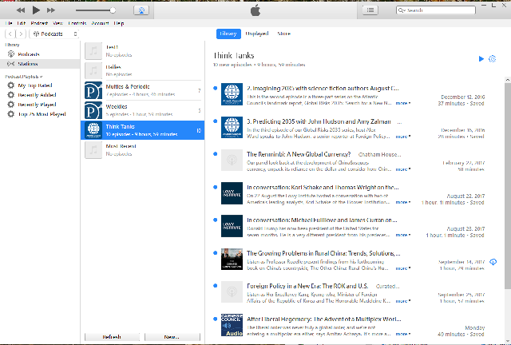Go back with the navigation arrow
Image resolution: width=511 pixels, height=345 pixels.
[x=9, y=34]
